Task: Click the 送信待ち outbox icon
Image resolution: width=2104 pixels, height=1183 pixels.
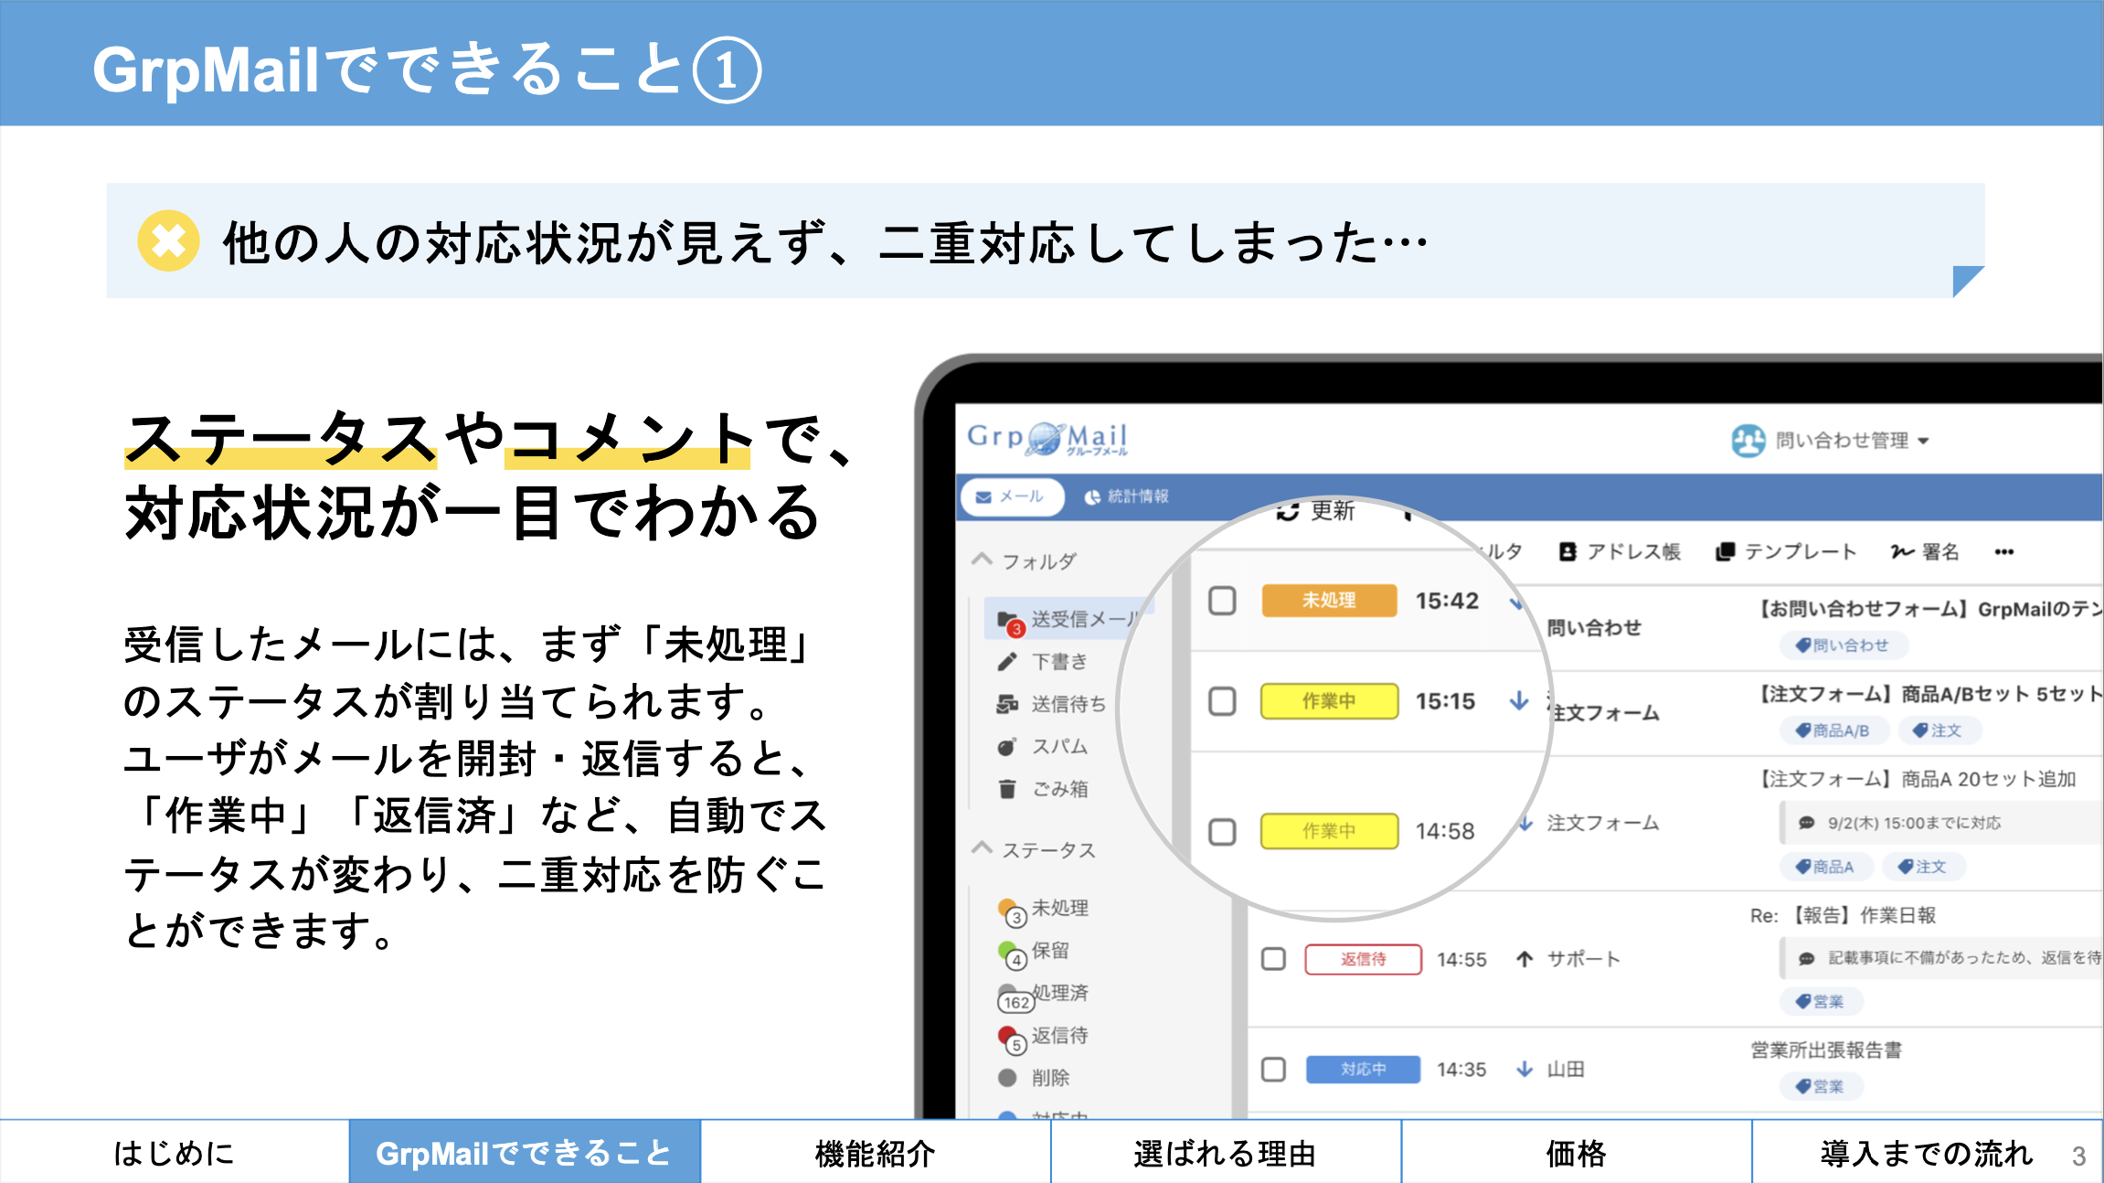Action: (1007, 704)
